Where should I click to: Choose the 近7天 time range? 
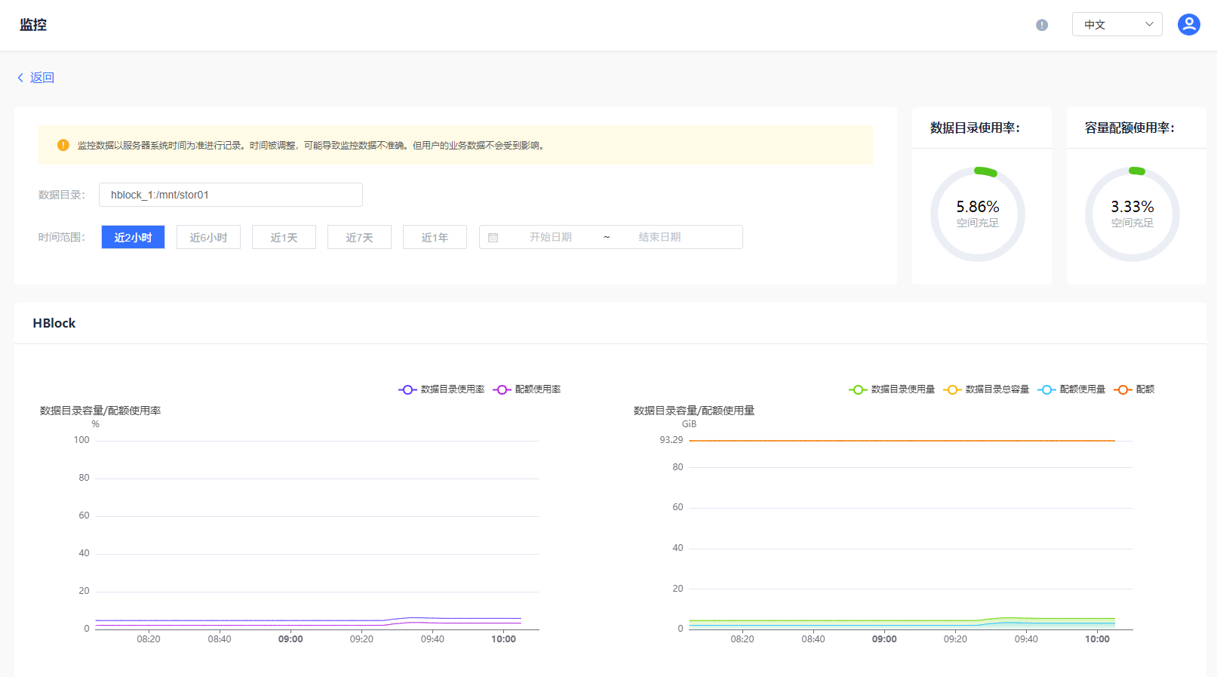[359, 237]
